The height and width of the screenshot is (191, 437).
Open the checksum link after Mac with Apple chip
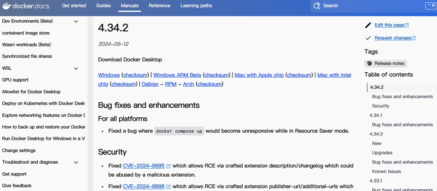click(x=300, y=75)
